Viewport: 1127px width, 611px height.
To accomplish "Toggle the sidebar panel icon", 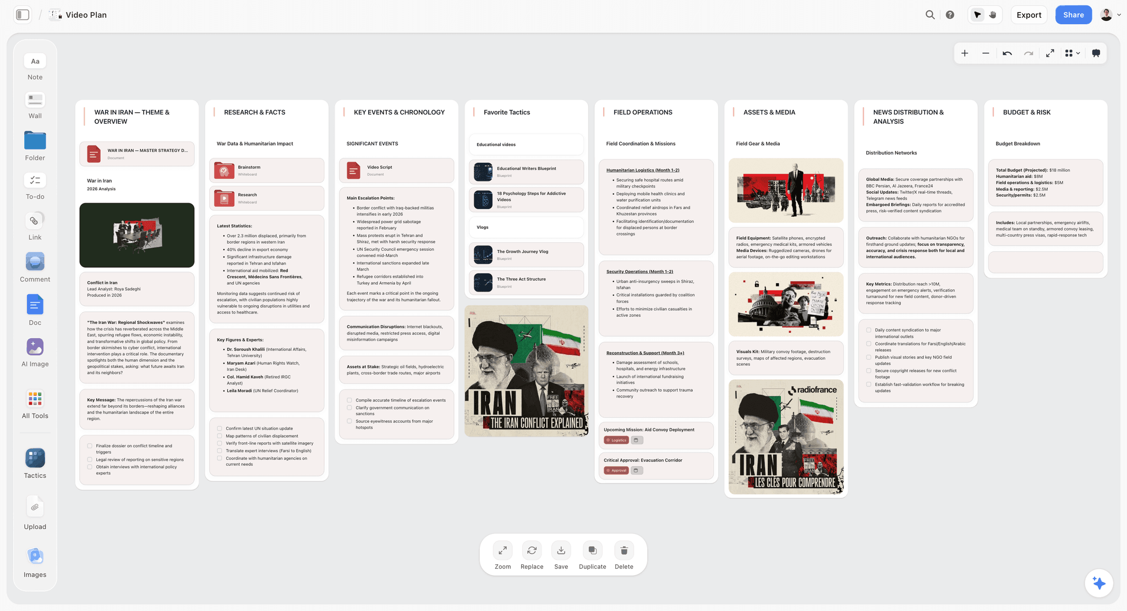I will (x=23, y=15).
